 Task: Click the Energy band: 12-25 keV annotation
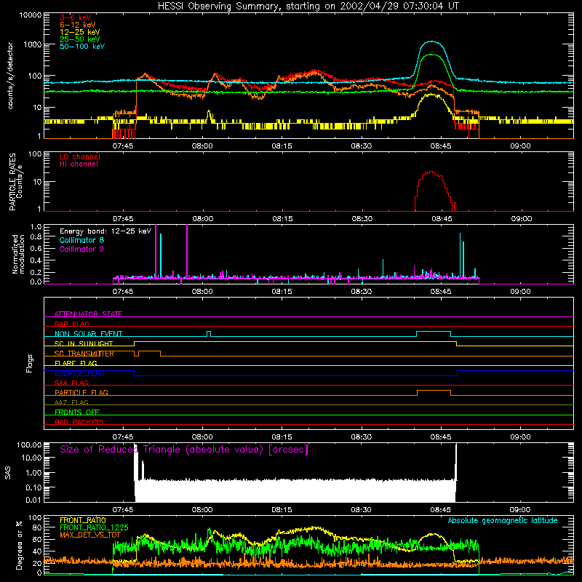105,231
